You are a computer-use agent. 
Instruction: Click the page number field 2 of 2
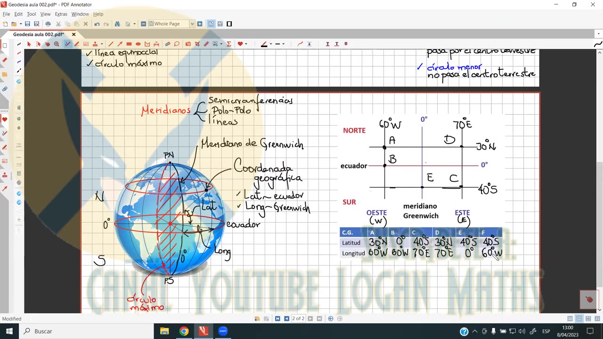click(x=298, y=319)
